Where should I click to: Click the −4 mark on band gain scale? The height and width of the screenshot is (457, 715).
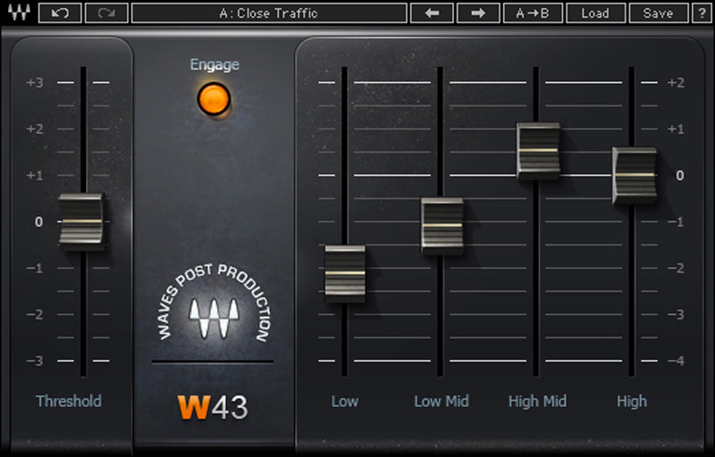pyautogui.click(x=676, y=361)
